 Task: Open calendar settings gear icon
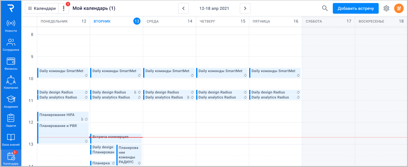(386, 8)
